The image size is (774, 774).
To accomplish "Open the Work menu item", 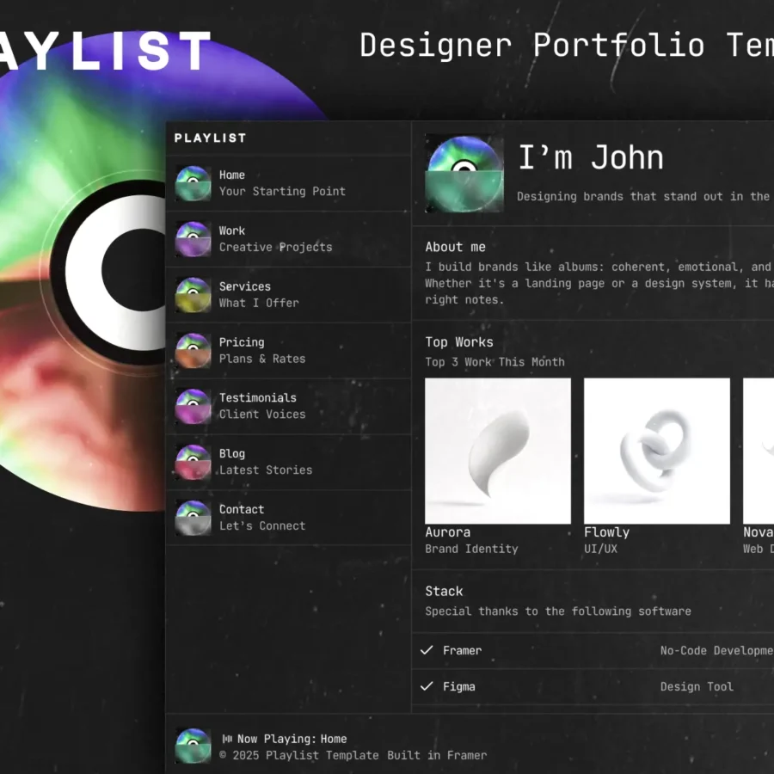I will pyautogui.click(x=289, y=239).
